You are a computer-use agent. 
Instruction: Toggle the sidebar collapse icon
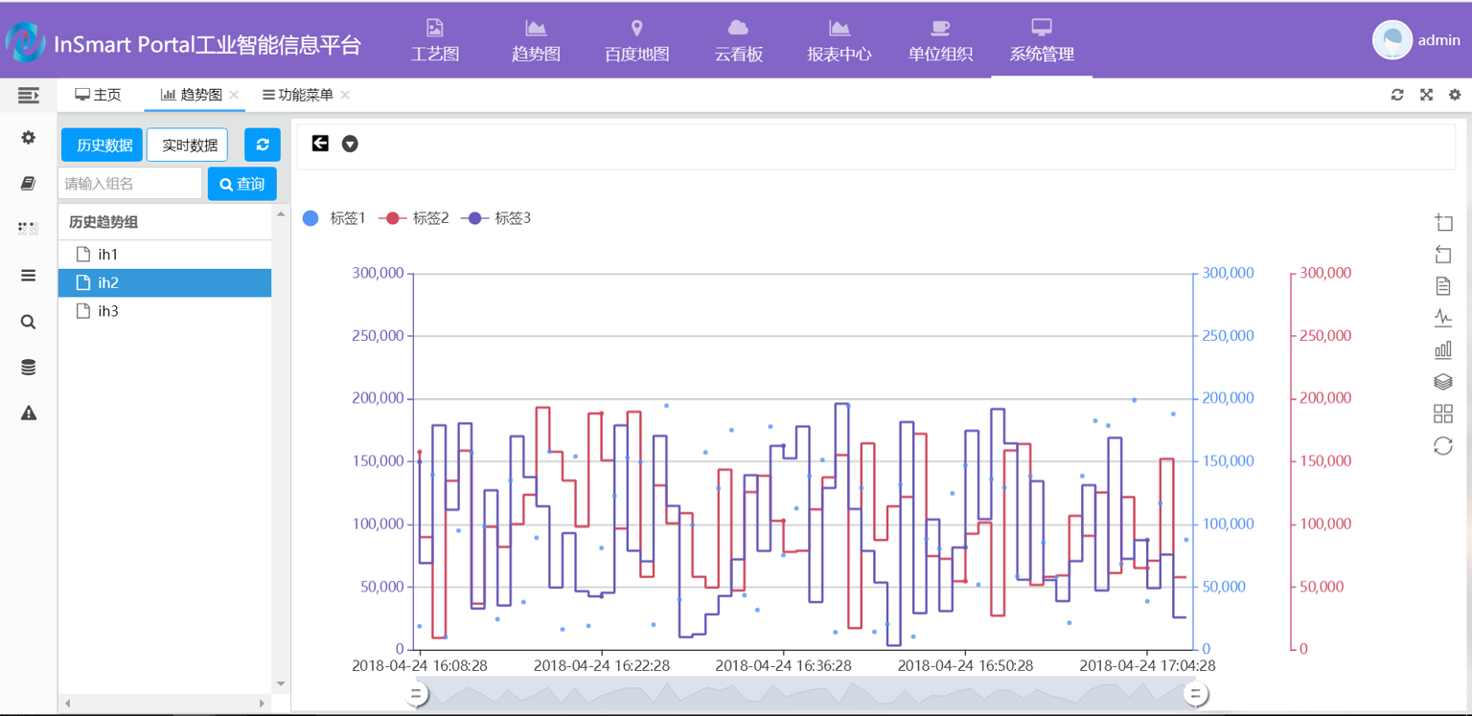[x=29, y=95]
